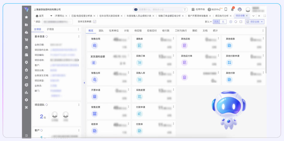284x141 pixels.
Task: Open the notification bell icon
Action: pyautogui.click(x=232, y=9)
